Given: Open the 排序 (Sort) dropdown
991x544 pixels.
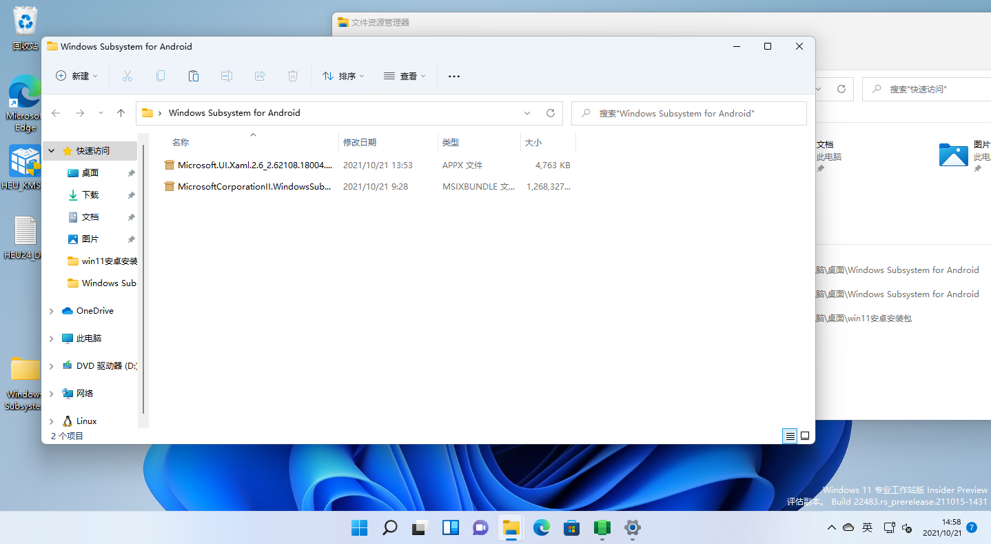Looking at the screenshot, I should (x=343, y=76).
